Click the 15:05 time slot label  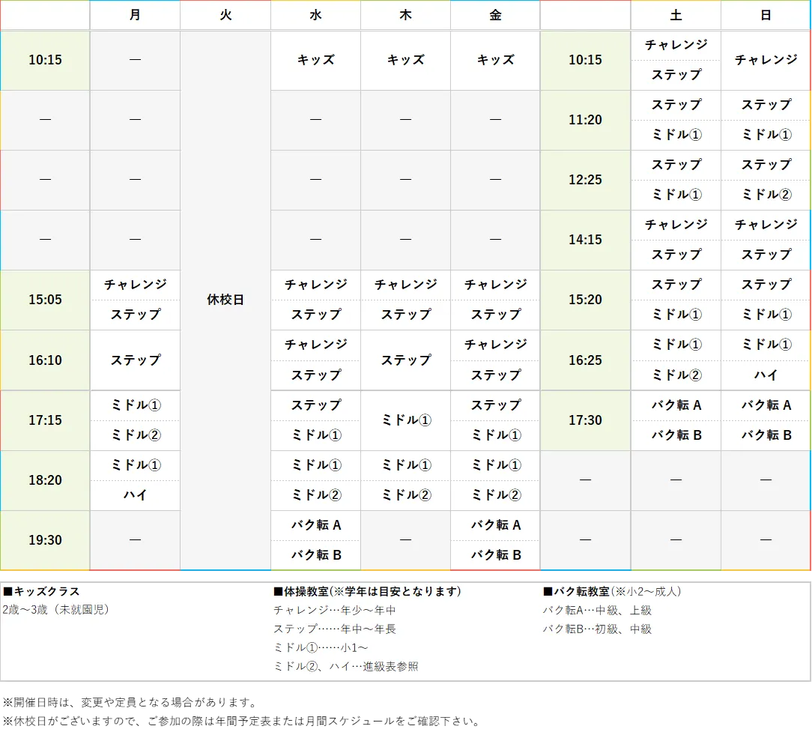(x=45, y=300)
